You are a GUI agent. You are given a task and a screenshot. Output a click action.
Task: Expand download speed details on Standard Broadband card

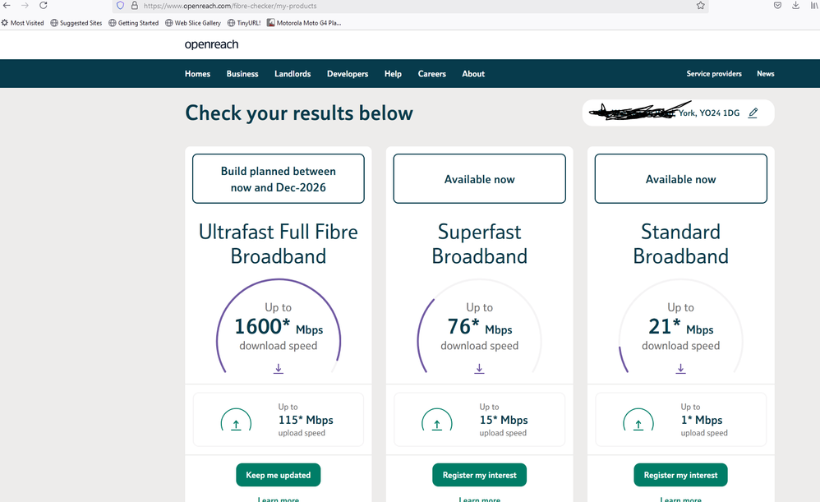point(680,369)
